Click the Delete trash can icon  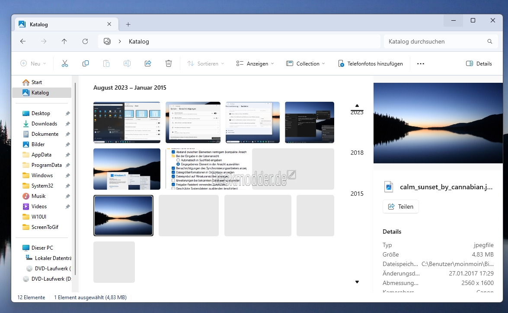(x=169, y=63)
